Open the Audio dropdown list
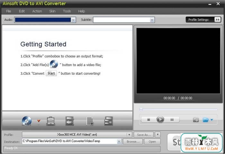Screen dimensions: 225x154 (73, 20)
